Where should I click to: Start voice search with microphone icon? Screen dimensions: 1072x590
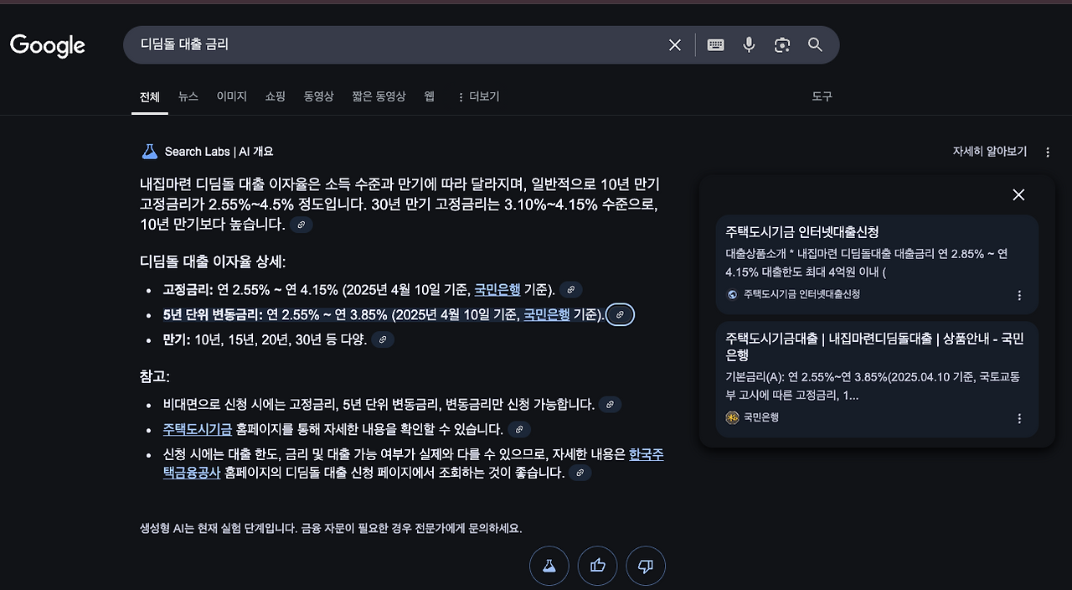[x=750, y=45]
